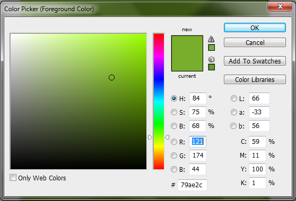This screenshot has height=201, width=296.
Task: Confirm the color with the OK button
Action: pyautogui.click(x=255, y=28)
